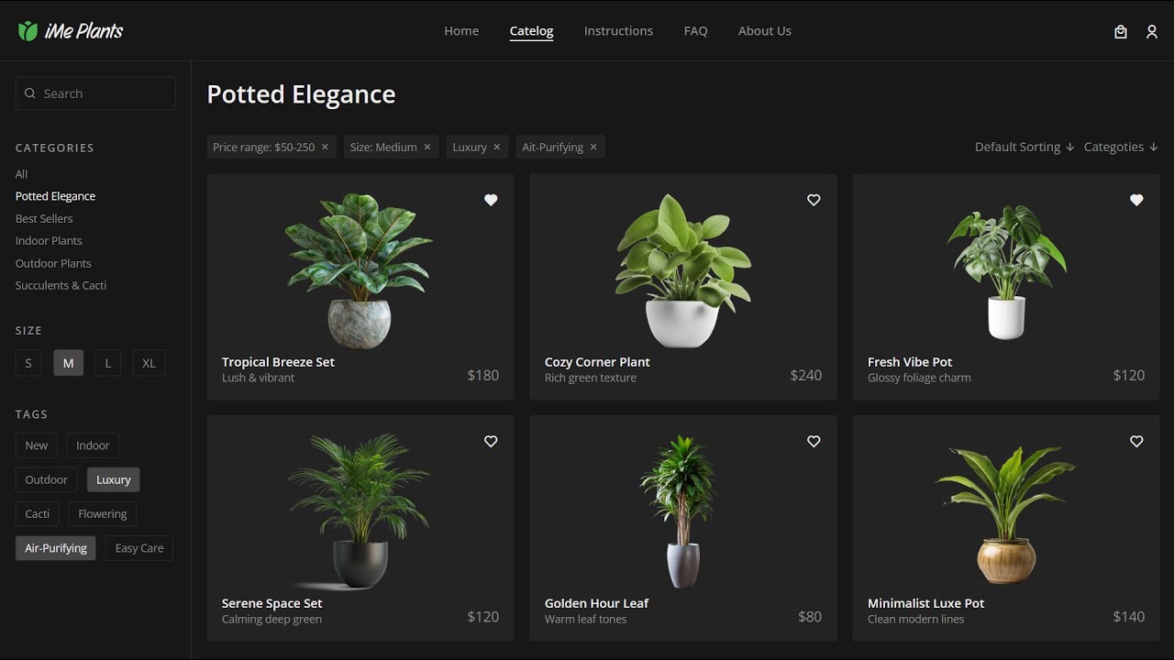Open the Instructions nav item
This screenshot has height=660, width=1174.
[618, 31]
